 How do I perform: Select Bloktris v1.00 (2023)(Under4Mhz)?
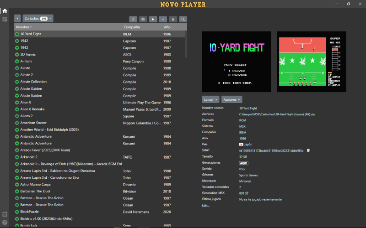100,219
